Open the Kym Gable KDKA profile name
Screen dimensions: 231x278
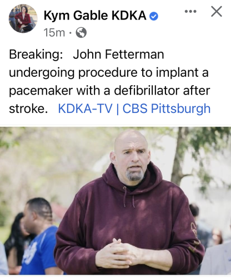coord(95,16)
